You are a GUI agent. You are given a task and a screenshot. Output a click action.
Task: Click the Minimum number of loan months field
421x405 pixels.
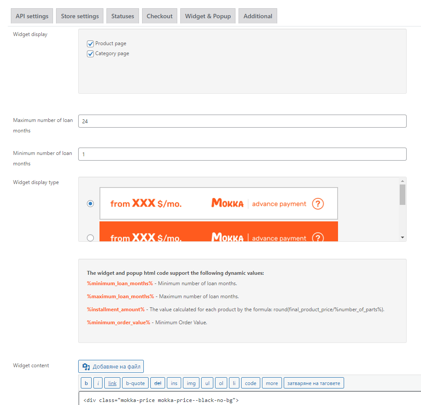click(242, 154)
